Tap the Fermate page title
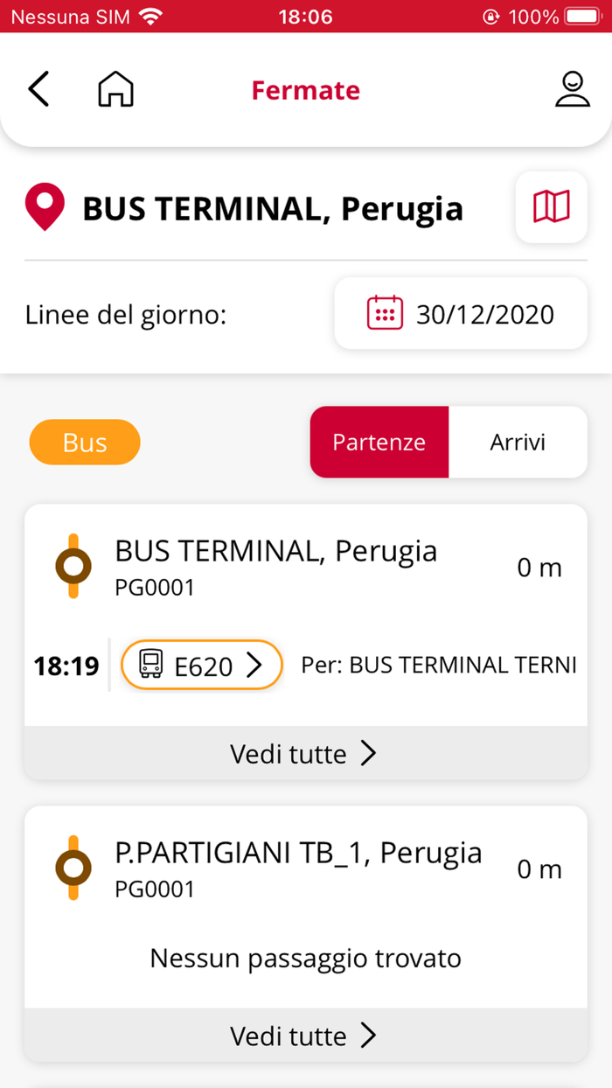 tap(306, 90)
